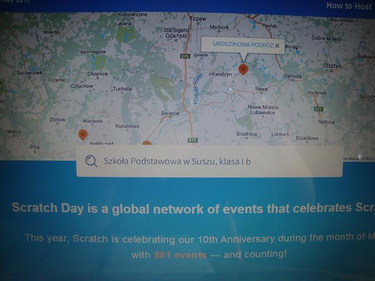Image resolution: width=375 pixels, height=281 pixels.
Task: Click the Nidzica label on the map
Action: 326,122
